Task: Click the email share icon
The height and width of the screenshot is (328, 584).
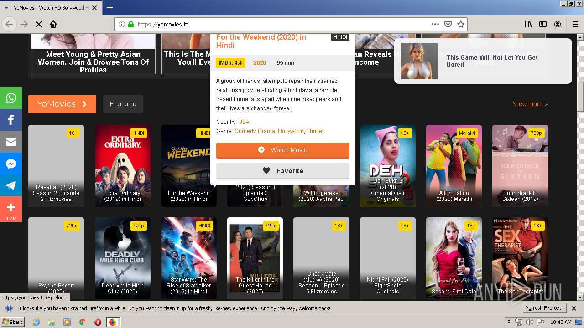Action: 11,142
